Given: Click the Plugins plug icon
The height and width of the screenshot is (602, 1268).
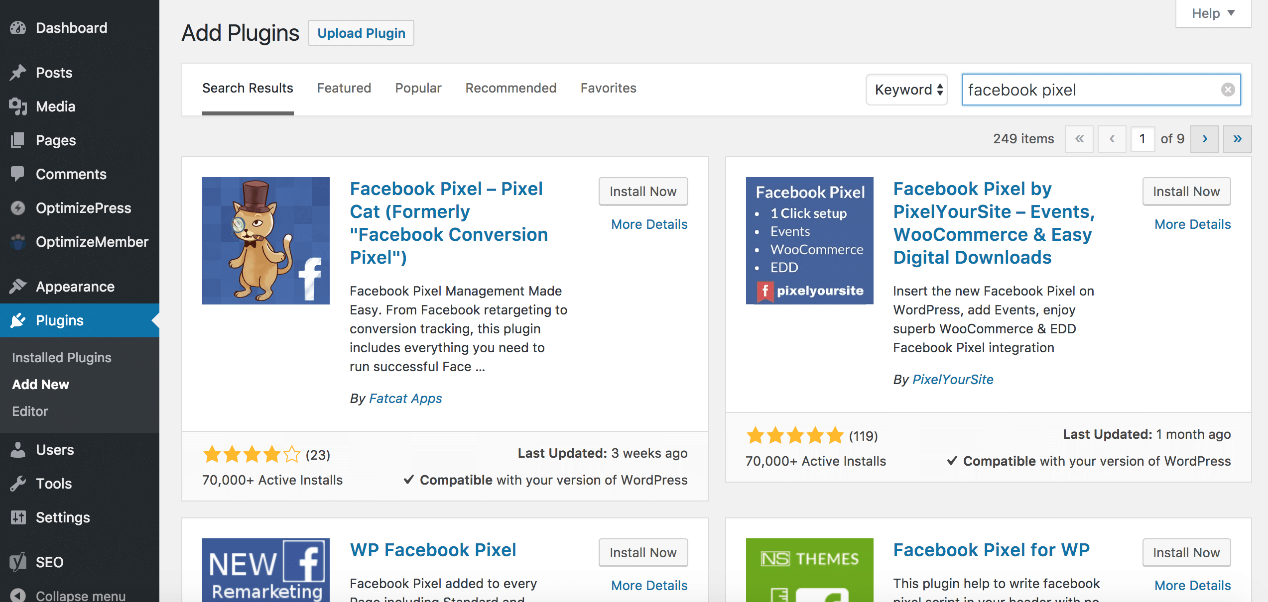Looking at the screenshot, I should [18, 320].
